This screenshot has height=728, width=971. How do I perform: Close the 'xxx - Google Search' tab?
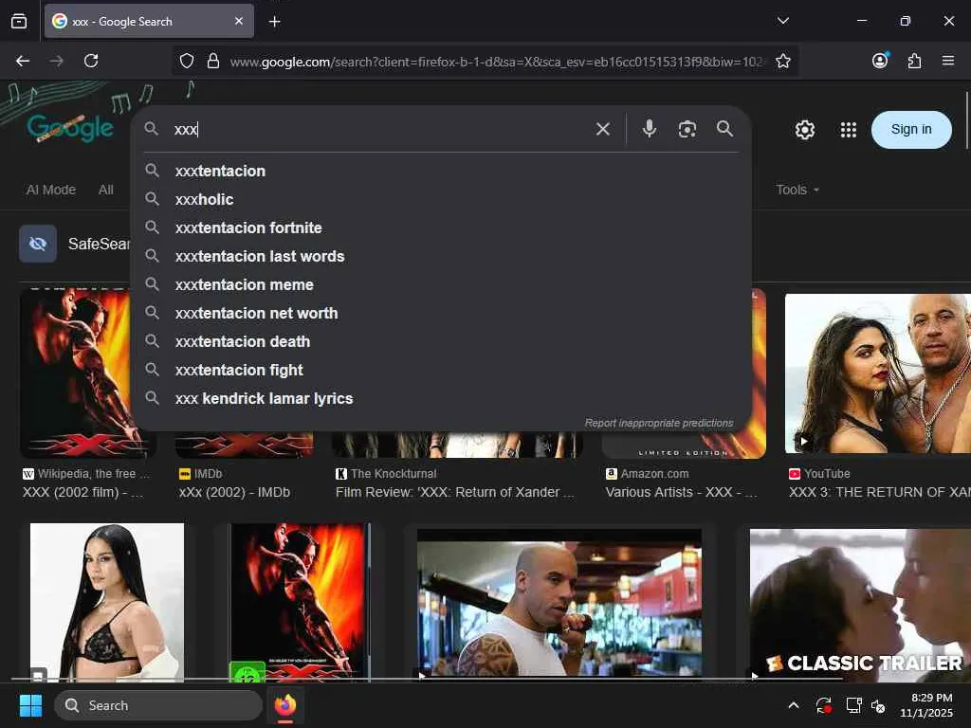coord(239,21)
